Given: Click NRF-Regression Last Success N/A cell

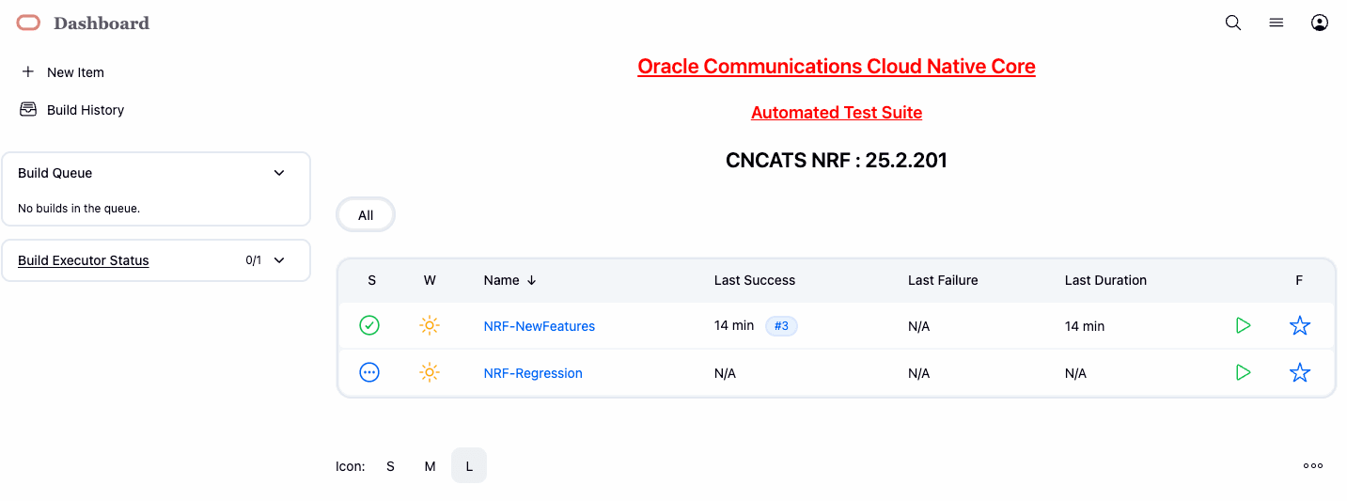Looking at the screenshot, I should 725,373.
